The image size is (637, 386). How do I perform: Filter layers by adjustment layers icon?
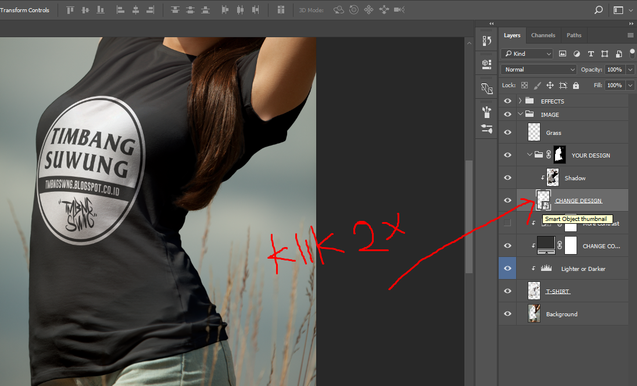point(577,53)
